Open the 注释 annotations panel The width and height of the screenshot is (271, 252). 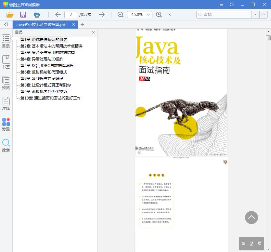click(x=6, y=104)
